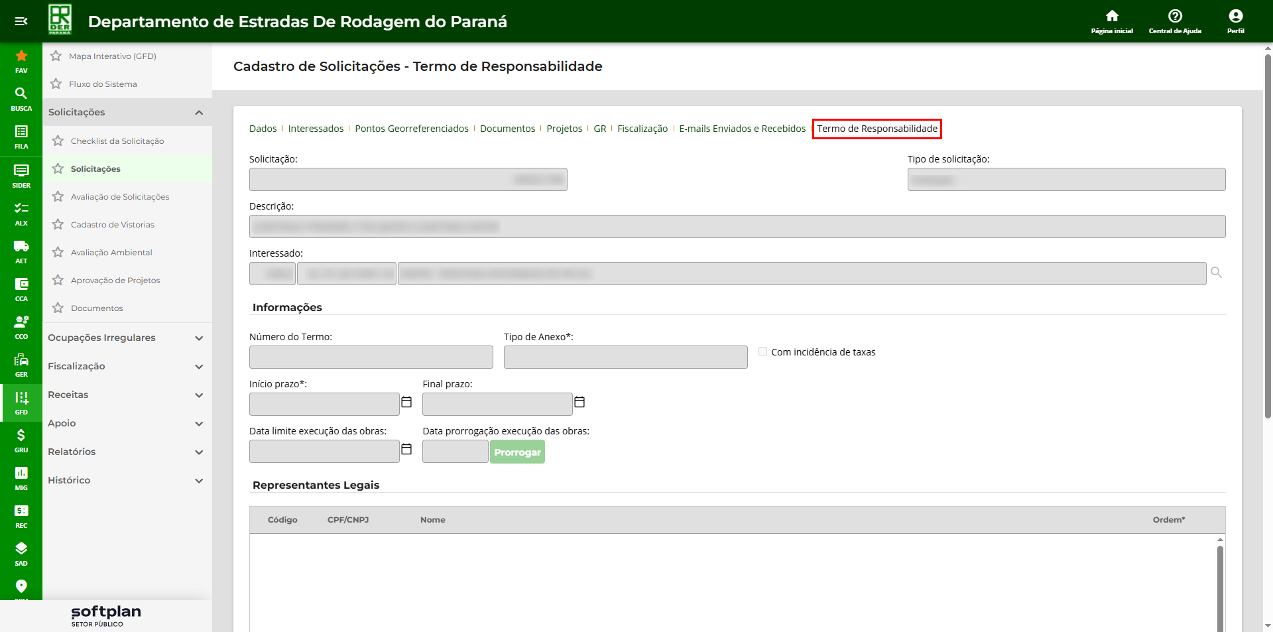Expand the Ocupações Irregulares section
Screen dimensions: 1273x632
(199, 338)
